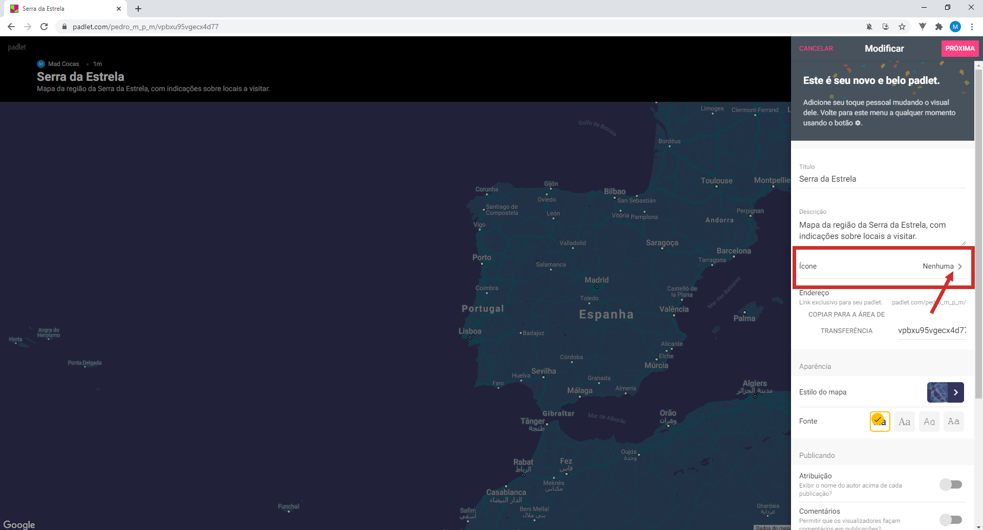
Task: Open the Chrome profile avatar M
Action: coord(955,27)
